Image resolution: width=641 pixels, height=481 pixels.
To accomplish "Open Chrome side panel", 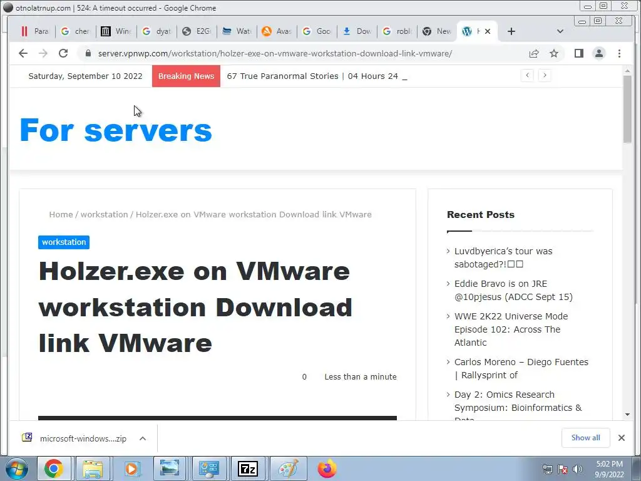I will click(579, 53).
